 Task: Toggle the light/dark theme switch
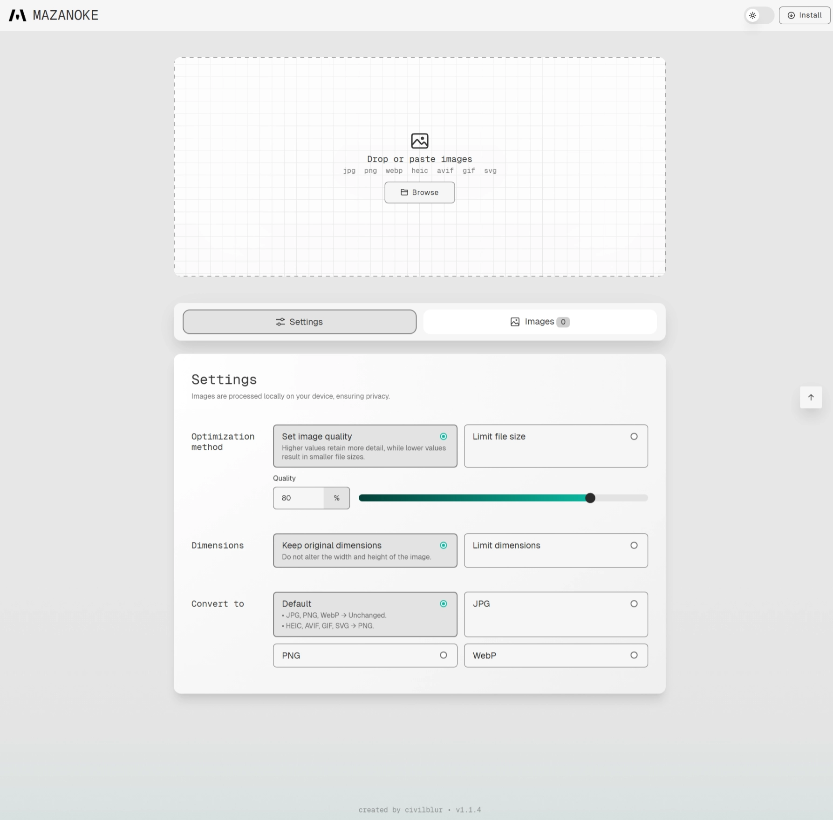759,15
